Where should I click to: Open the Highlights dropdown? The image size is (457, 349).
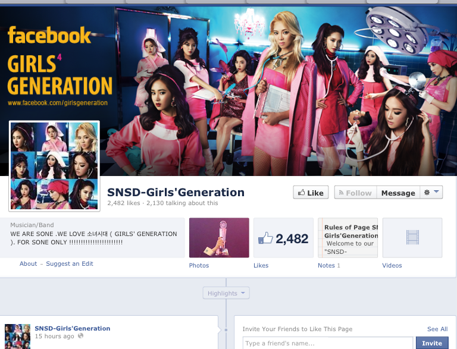[x=226, y=293]
